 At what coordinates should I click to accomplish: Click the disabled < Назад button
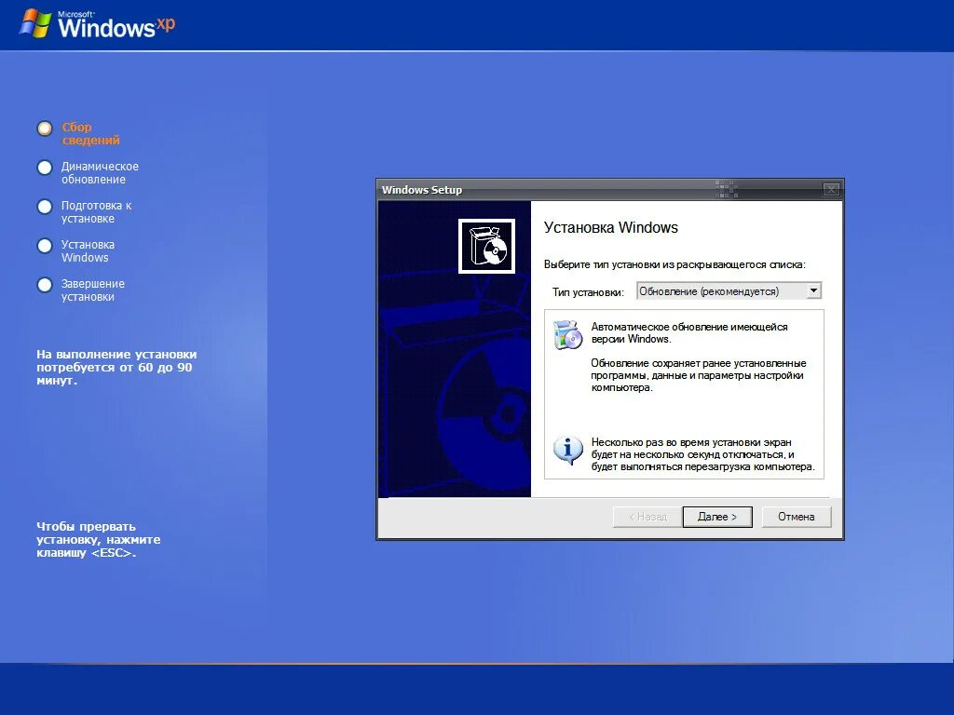click(x=648, y=517)
